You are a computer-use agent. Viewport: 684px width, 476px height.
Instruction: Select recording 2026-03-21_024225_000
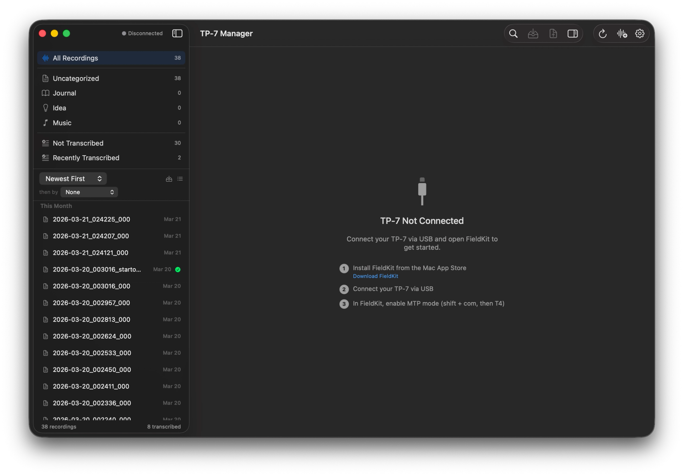coord(111,219)
